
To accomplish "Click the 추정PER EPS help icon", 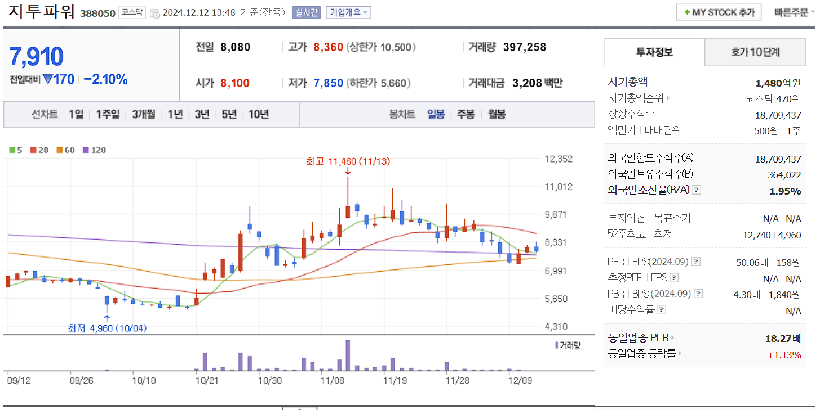I will 673,278.
